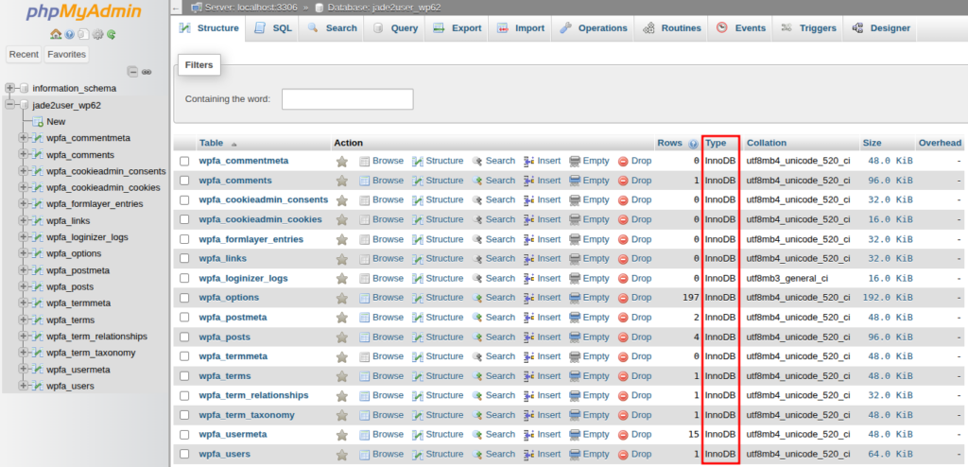Collapse the jade2user_wp62 database node

pos(9,105)
